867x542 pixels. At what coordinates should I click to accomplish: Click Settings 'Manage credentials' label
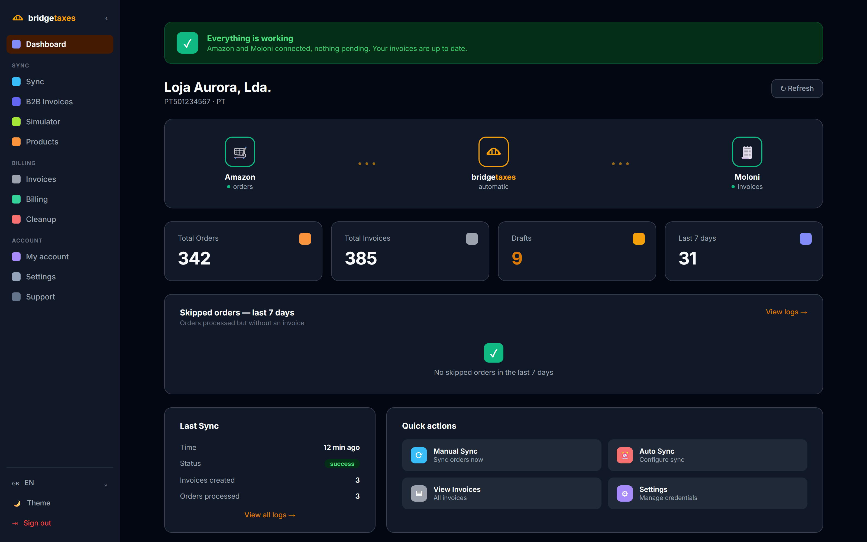pos(668,498)
